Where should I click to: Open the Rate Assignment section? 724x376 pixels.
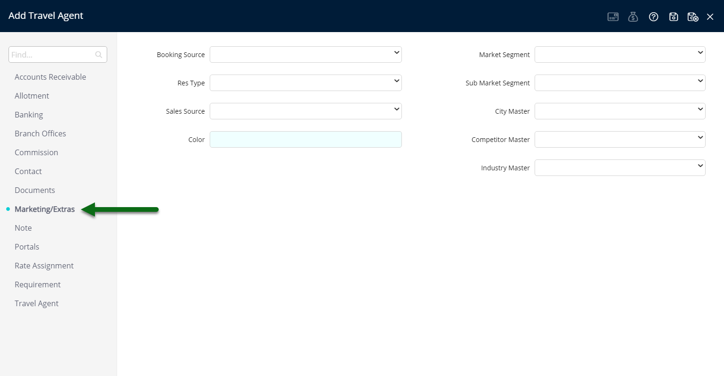[44, 266]
